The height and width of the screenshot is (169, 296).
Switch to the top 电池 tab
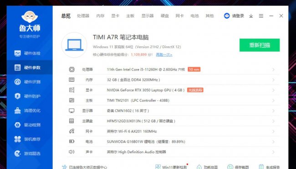(194, 16)
